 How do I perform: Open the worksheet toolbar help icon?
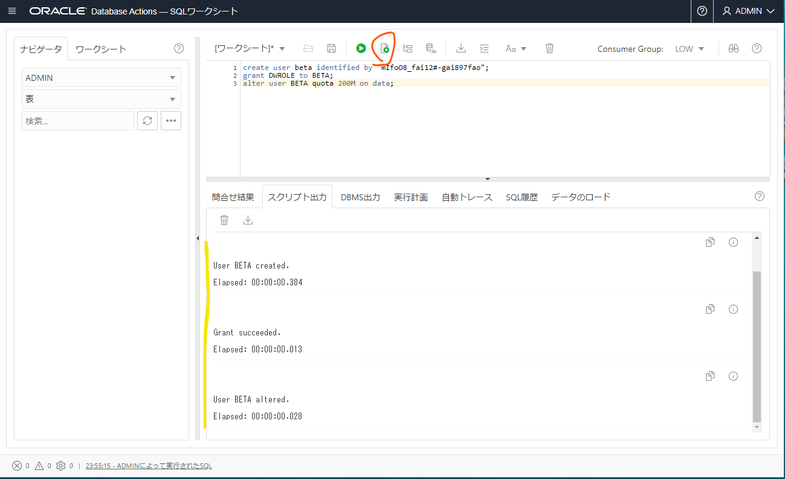[x=757, y=48]
